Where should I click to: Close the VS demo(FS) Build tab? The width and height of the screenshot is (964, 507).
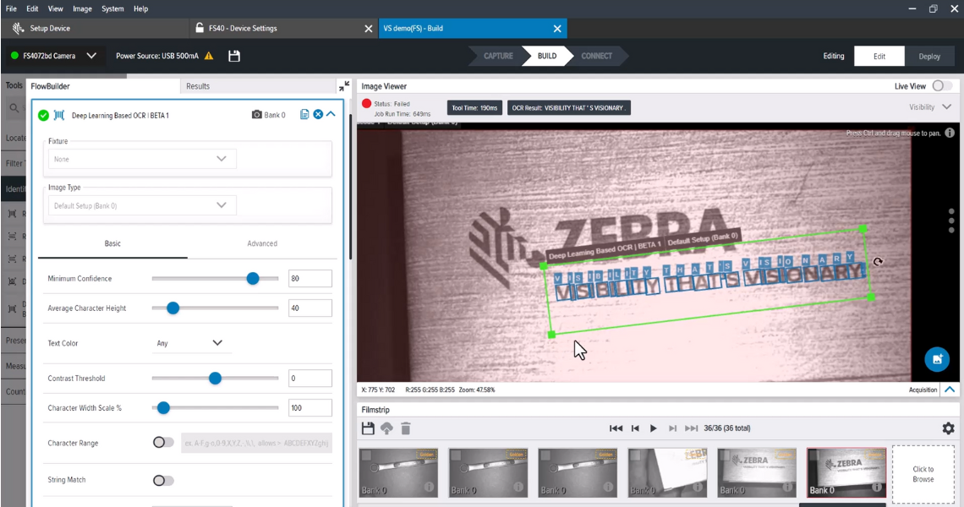pos(557,28)
